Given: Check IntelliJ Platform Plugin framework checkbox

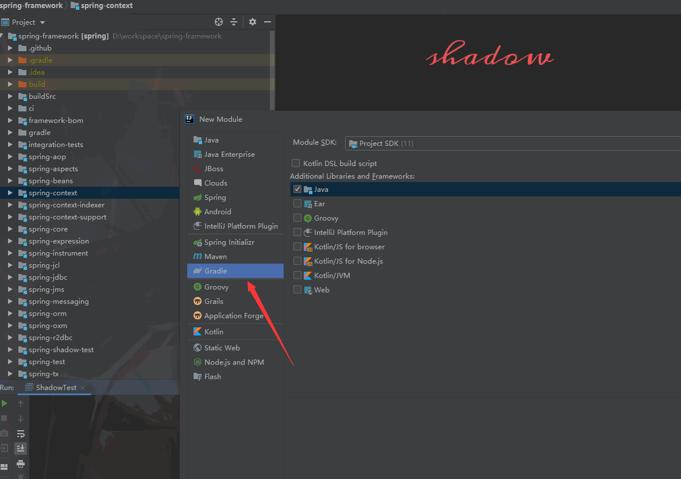Looking at the screenshot, I should pos(297,232).
